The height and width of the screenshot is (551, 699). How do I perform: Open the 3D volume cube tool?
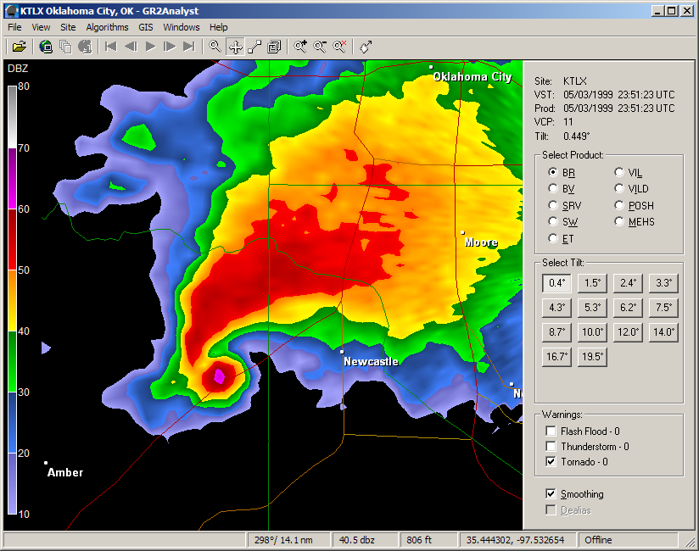274,47
